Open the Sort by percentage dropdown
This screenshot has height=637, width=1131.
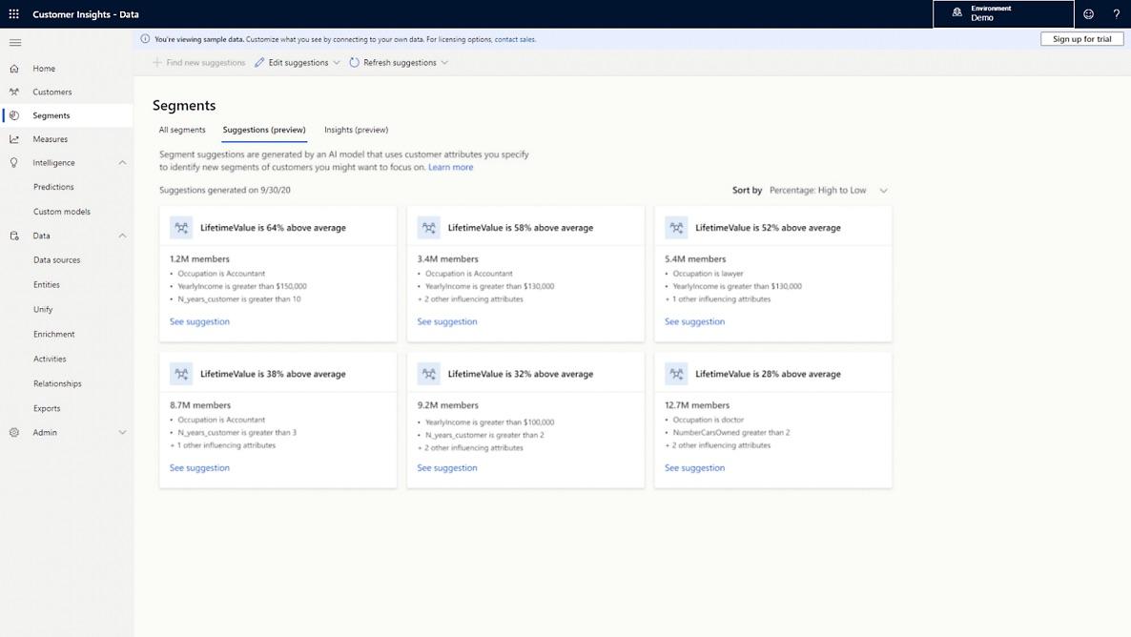click(828, 191)
